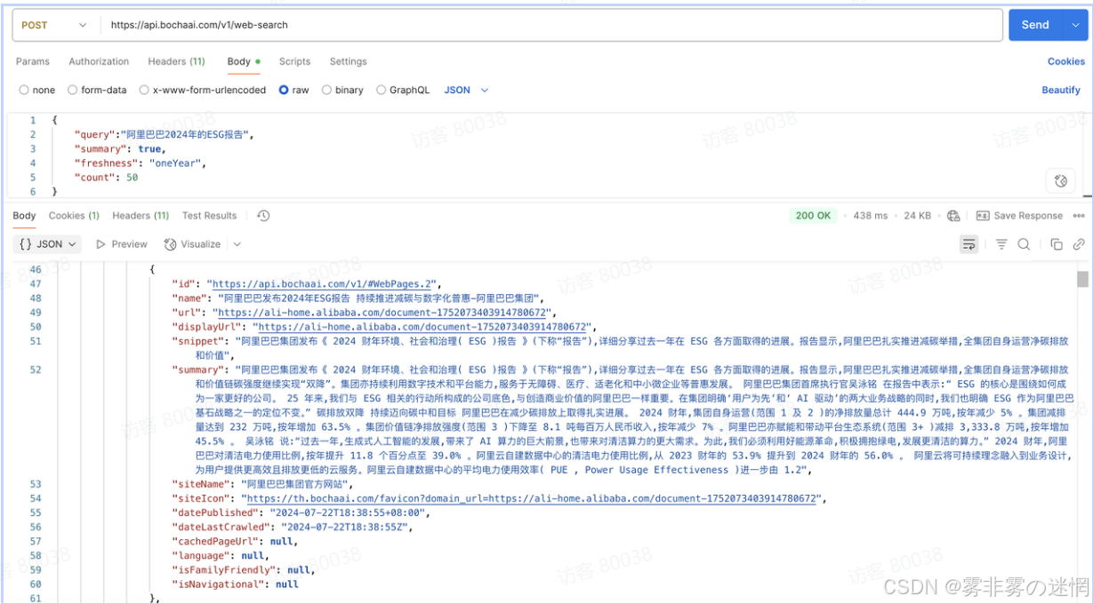1093x604 pixels.
Task: Open the POST method dropdown
Action: pyautogui.click(x=54, y=25)
